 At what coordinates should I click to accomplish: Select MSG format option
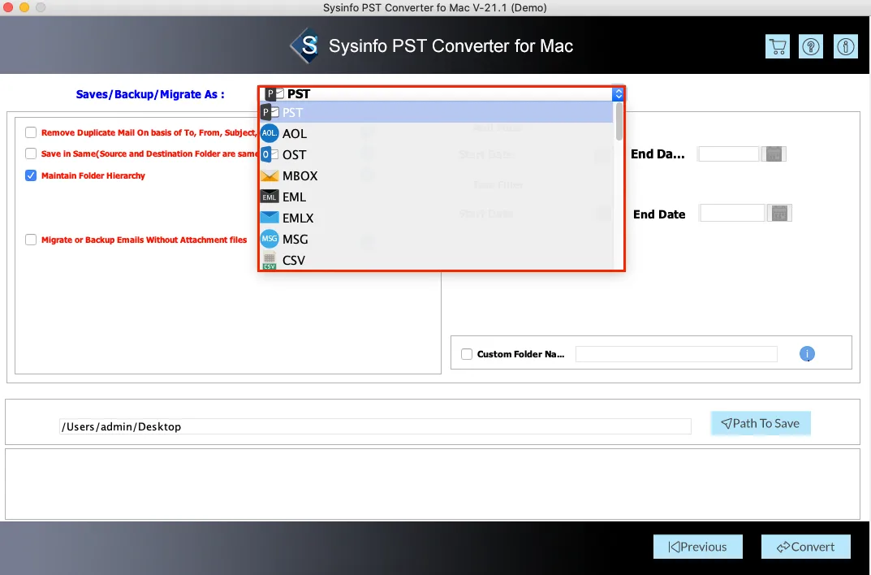tap(437, 239)
